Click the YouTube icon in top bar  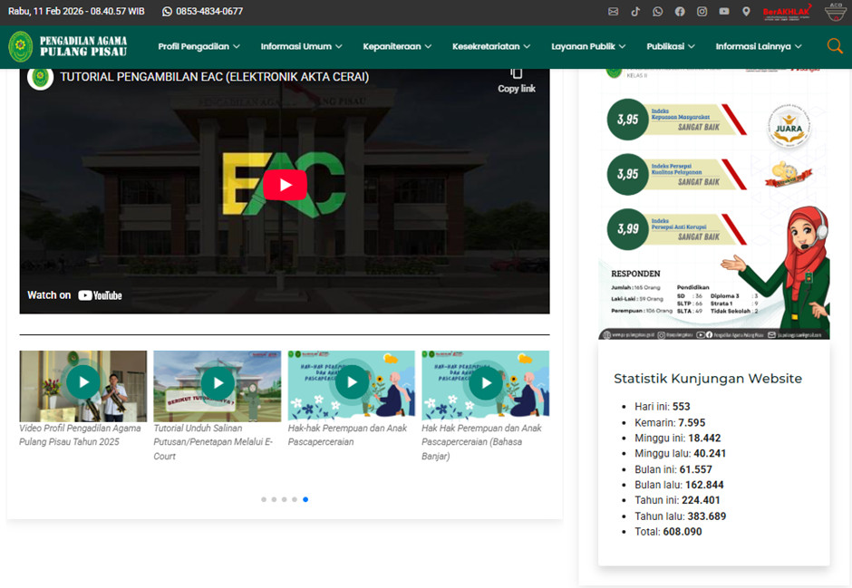[724, 12]
